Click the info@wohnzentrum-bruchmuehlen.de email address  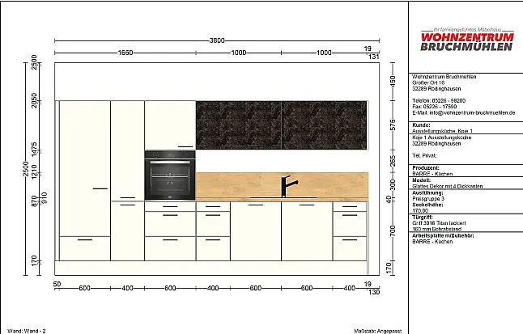click(464, 112)
